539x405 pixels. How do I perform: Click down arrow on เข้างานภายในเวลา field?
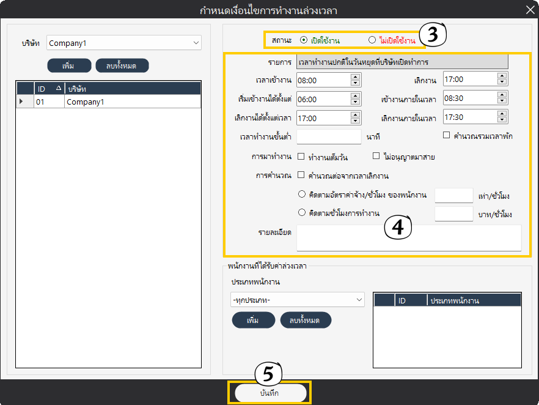pyautogui.click(x=502, y=101)
